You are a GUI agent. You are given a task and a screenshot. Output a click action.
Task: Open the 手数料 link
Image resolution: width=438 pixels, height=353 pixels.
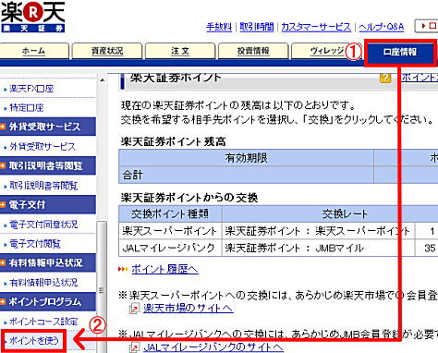click(219, 27)
